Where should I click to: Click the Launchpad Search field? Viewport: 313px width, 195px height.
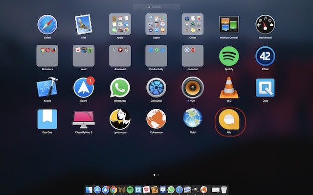[x=156, y=7]
